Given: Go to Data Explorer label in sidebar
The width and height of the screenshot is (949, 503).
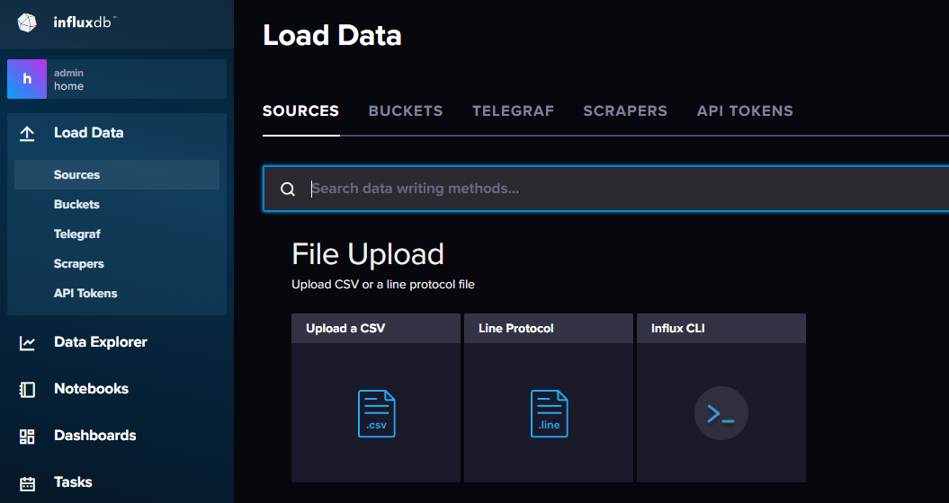Looking at the screenshot, I should [x=101, y=341].
